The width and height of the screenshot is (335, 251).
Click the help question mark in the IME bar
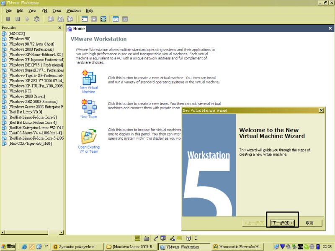pyautogui.click(x=188, y=238)
